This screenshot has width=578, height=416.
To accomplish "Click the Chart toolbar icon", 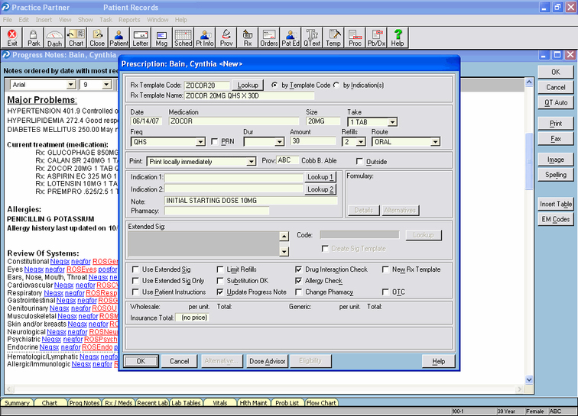I will (x=76, y=37).
